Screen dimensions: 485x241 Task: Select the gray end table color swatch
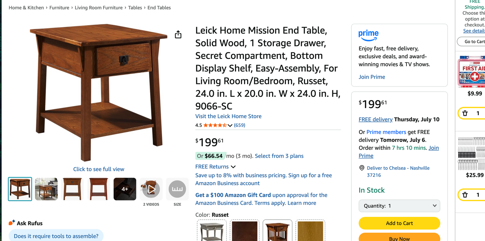pos(211,231)
